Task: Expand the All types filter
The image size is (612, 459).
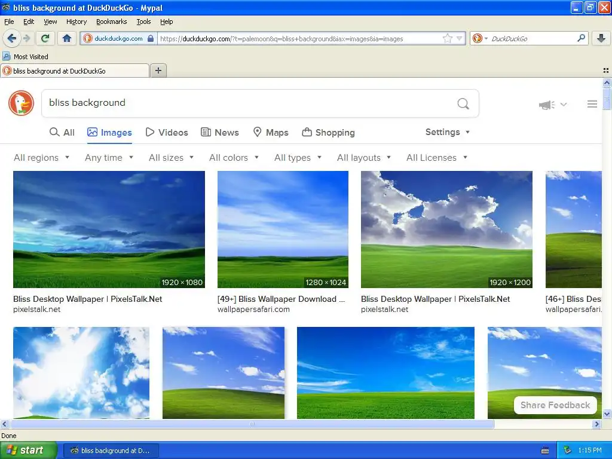Action: click(298, 158)
